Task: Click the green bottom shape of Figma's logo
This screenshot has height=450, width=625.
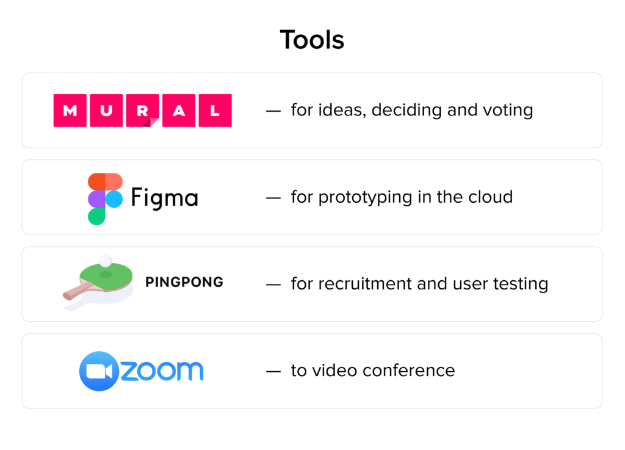Action: (x=96, y=217)
